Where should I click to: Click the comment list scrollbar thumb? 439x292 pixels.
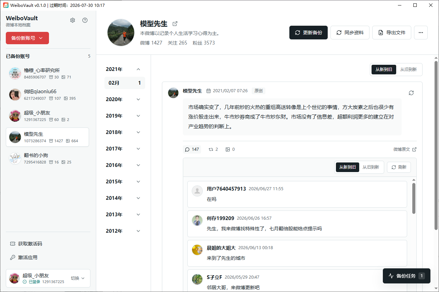414,198
